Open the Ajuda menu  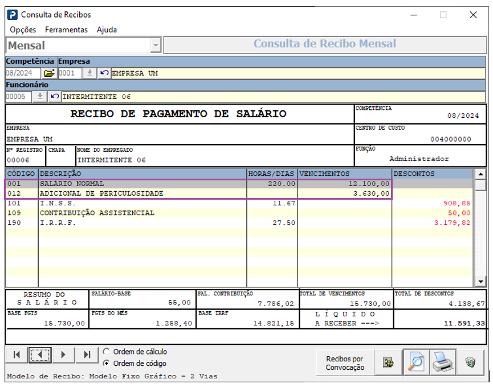[x=107, y=30]
